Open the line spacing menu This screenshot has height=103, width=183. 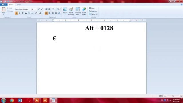58,9
